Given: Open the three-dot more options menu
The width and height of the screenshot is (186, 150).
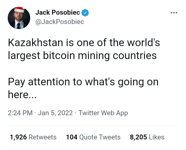Looking at the screenshot, I should [174, 13].
